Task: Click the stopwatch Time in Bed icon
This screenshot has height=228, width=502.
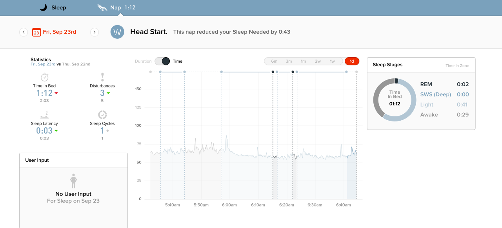Action: pyautogui.click(x=44, y=77)
